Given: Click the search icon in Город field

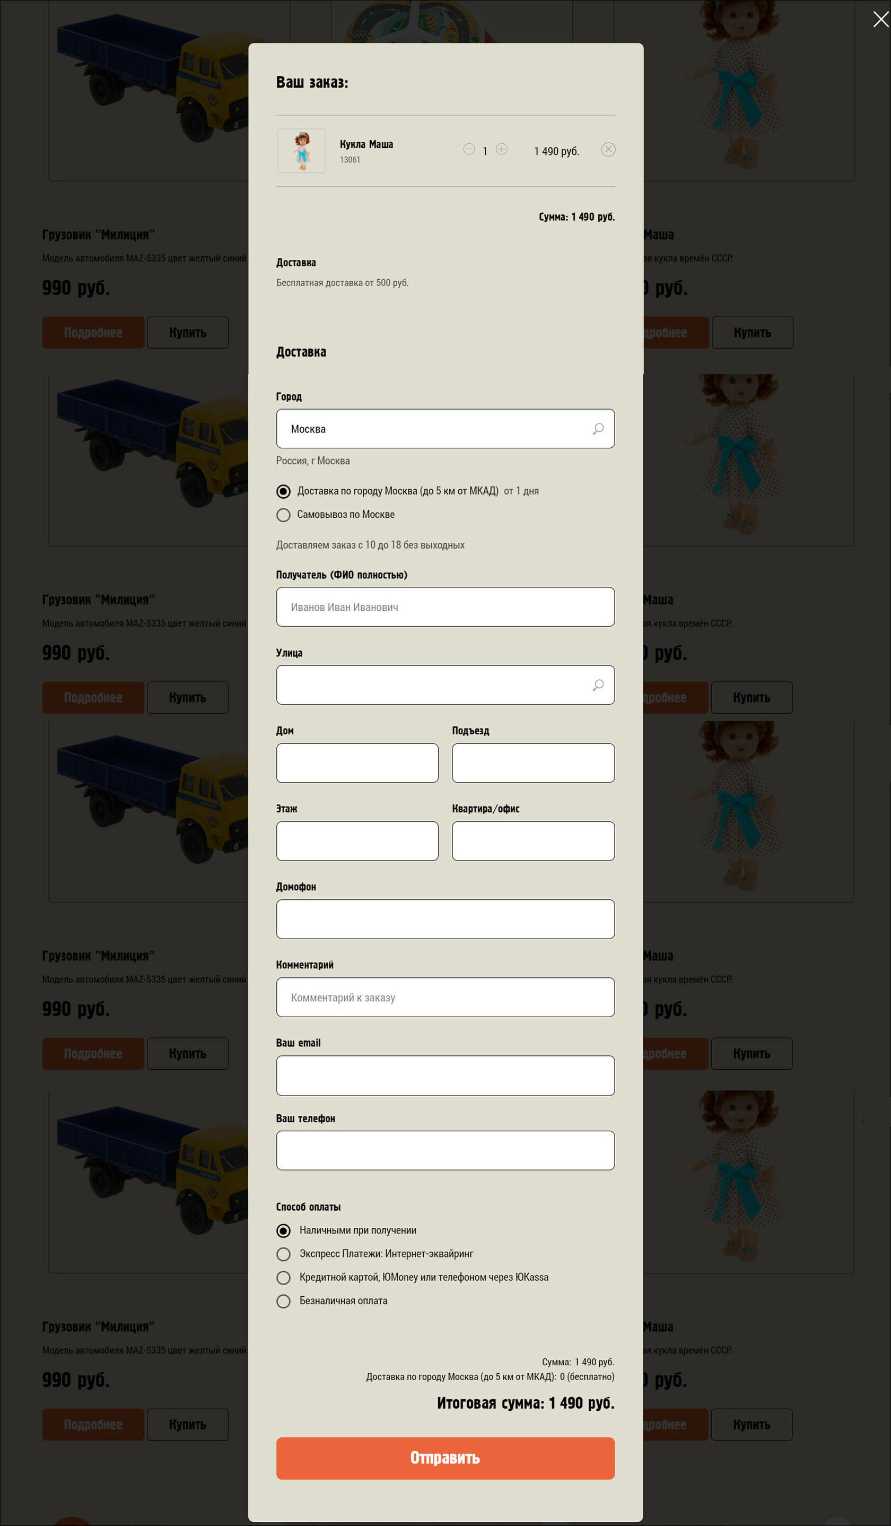Looking at the screenshot, I should click(597, 429).
